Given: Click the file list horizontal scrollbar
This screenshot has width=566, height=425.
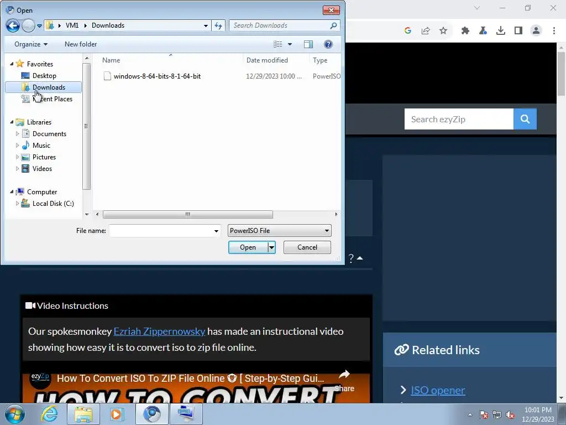Looking at the screenshot, I should click(188, 214).
